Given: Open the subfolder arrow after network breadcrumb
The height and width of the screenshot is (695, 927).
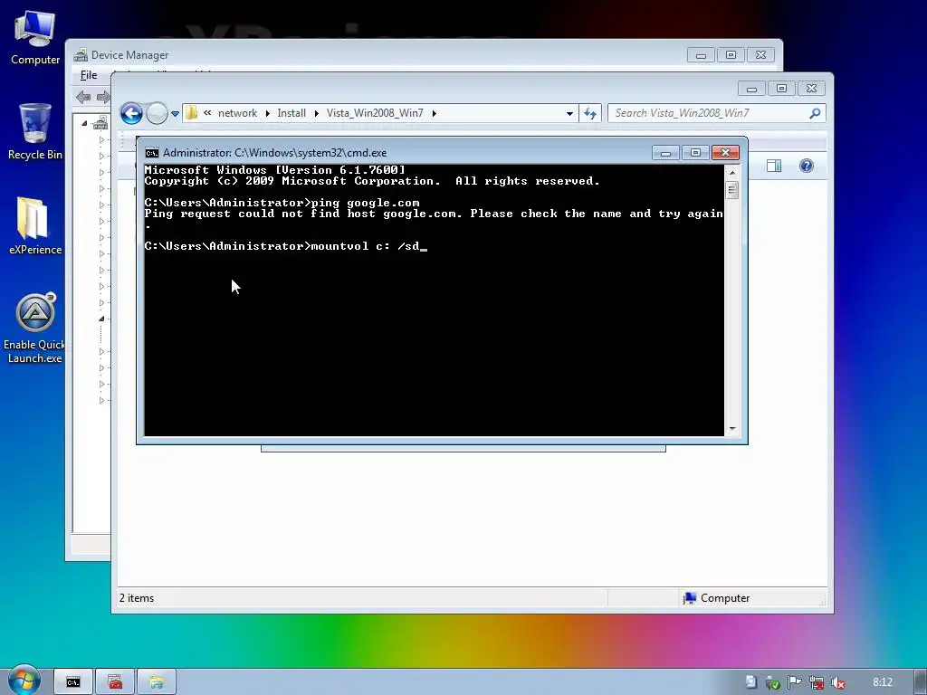Looking at the screenshot, I should [267, 113].
